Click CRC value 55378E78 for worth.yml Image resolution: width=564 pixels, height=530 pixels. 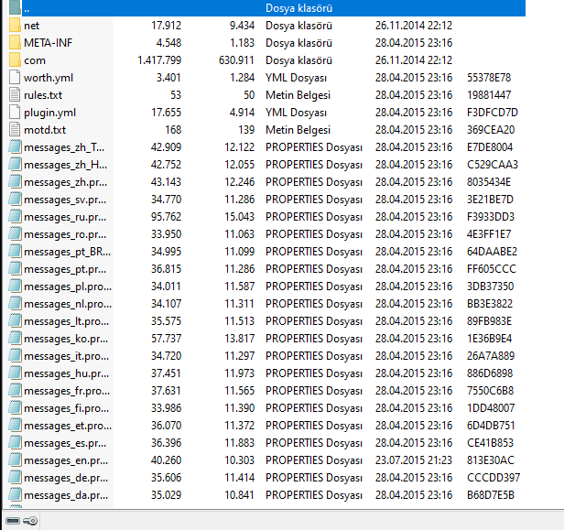tap(489, 77)
